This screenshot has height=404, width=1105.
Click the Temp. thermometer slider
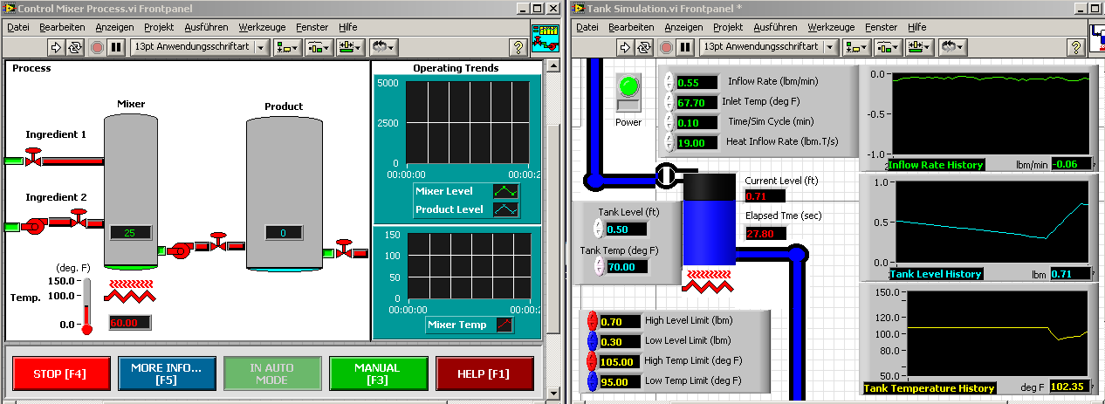coord(86,305)
